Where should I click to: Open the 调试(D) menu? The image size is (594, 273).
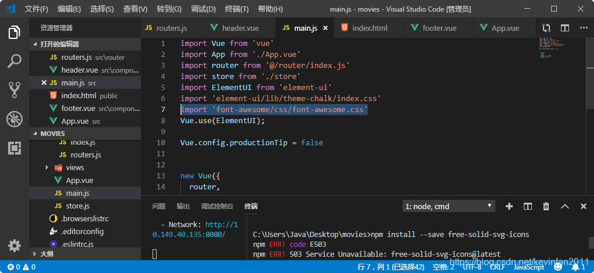pos(203,9)
